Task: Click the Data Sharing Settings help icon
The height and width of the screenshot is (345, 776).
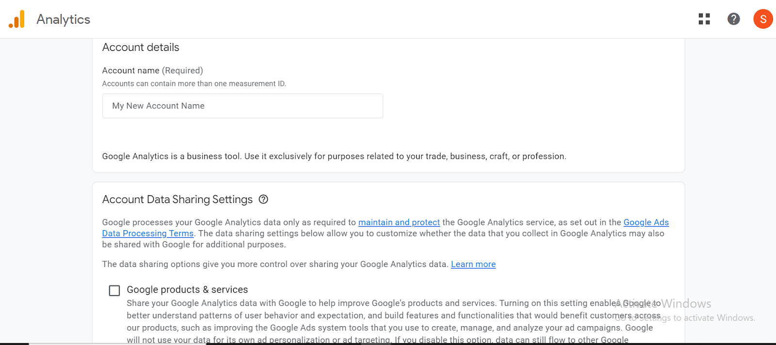Action: point(263,199)
